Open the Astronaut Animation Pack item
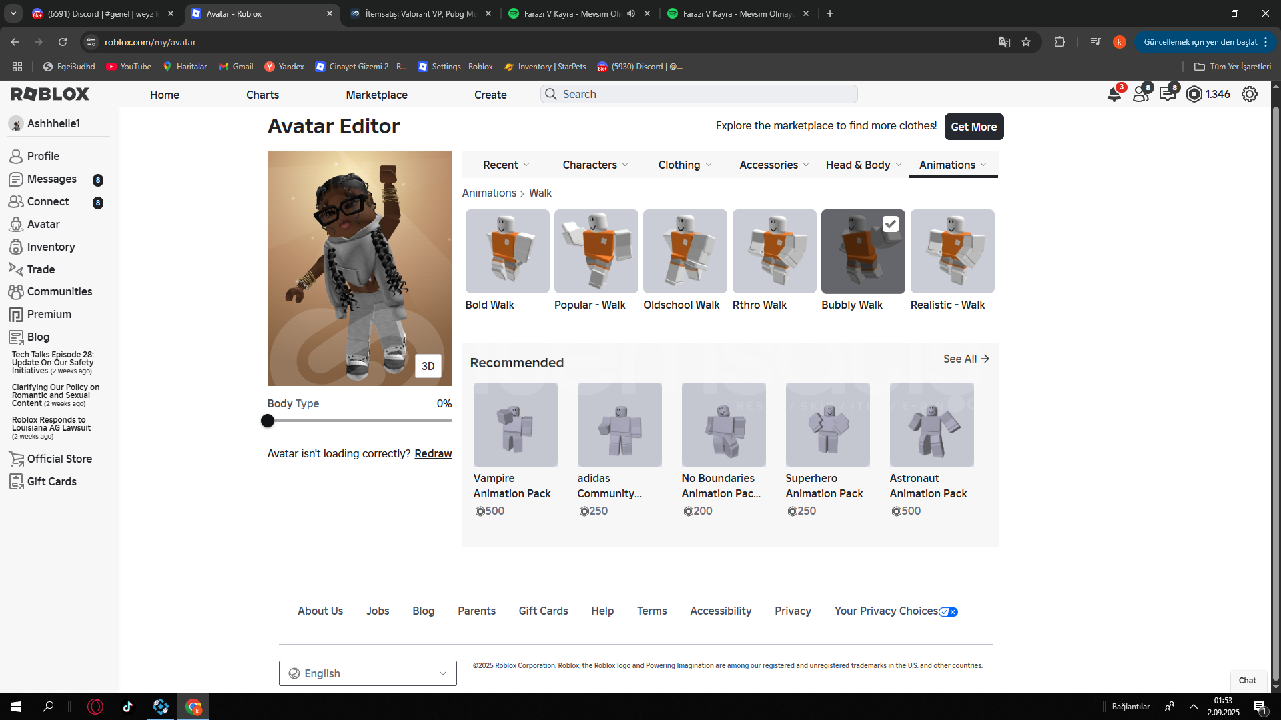Screen dimensions: 1281x720 (x=931, y=450)
